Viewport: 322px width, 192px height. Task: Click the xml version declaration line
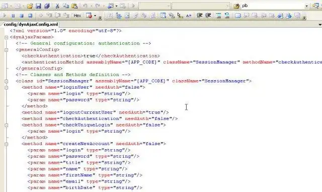click(66, 31)
